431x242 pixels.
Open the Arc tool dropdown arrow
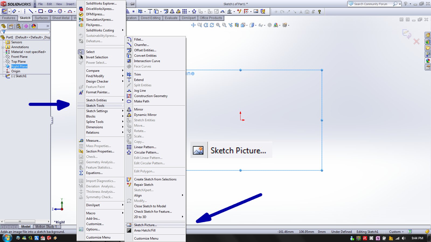[75, 12]
